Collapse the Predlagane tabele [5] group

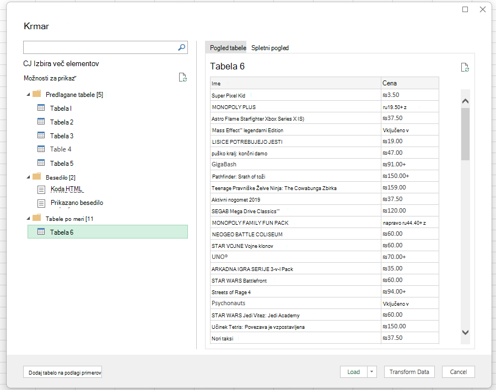tap(28, 95)
